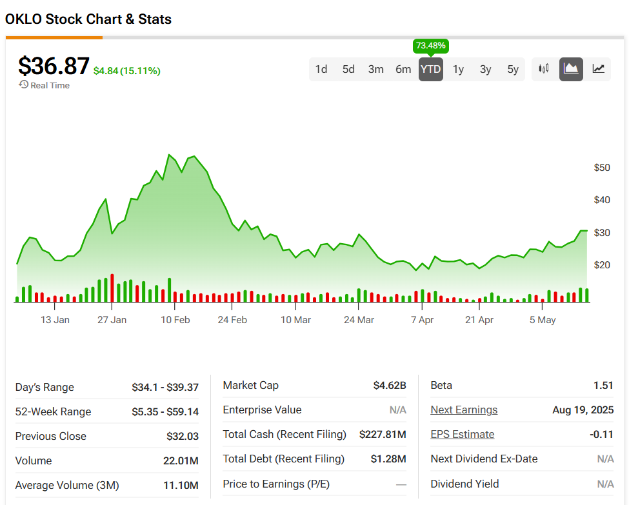Open the Next Earnings link
The height and width of the screenshot is (505, 629).
[x=464, y=410]
